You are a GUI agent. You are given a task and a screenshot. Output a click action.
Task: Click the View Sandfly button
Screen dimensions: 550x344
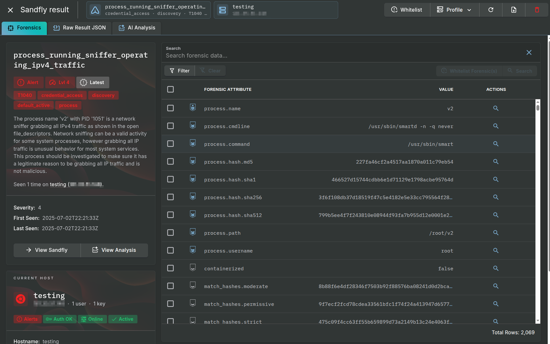(47, 250)
